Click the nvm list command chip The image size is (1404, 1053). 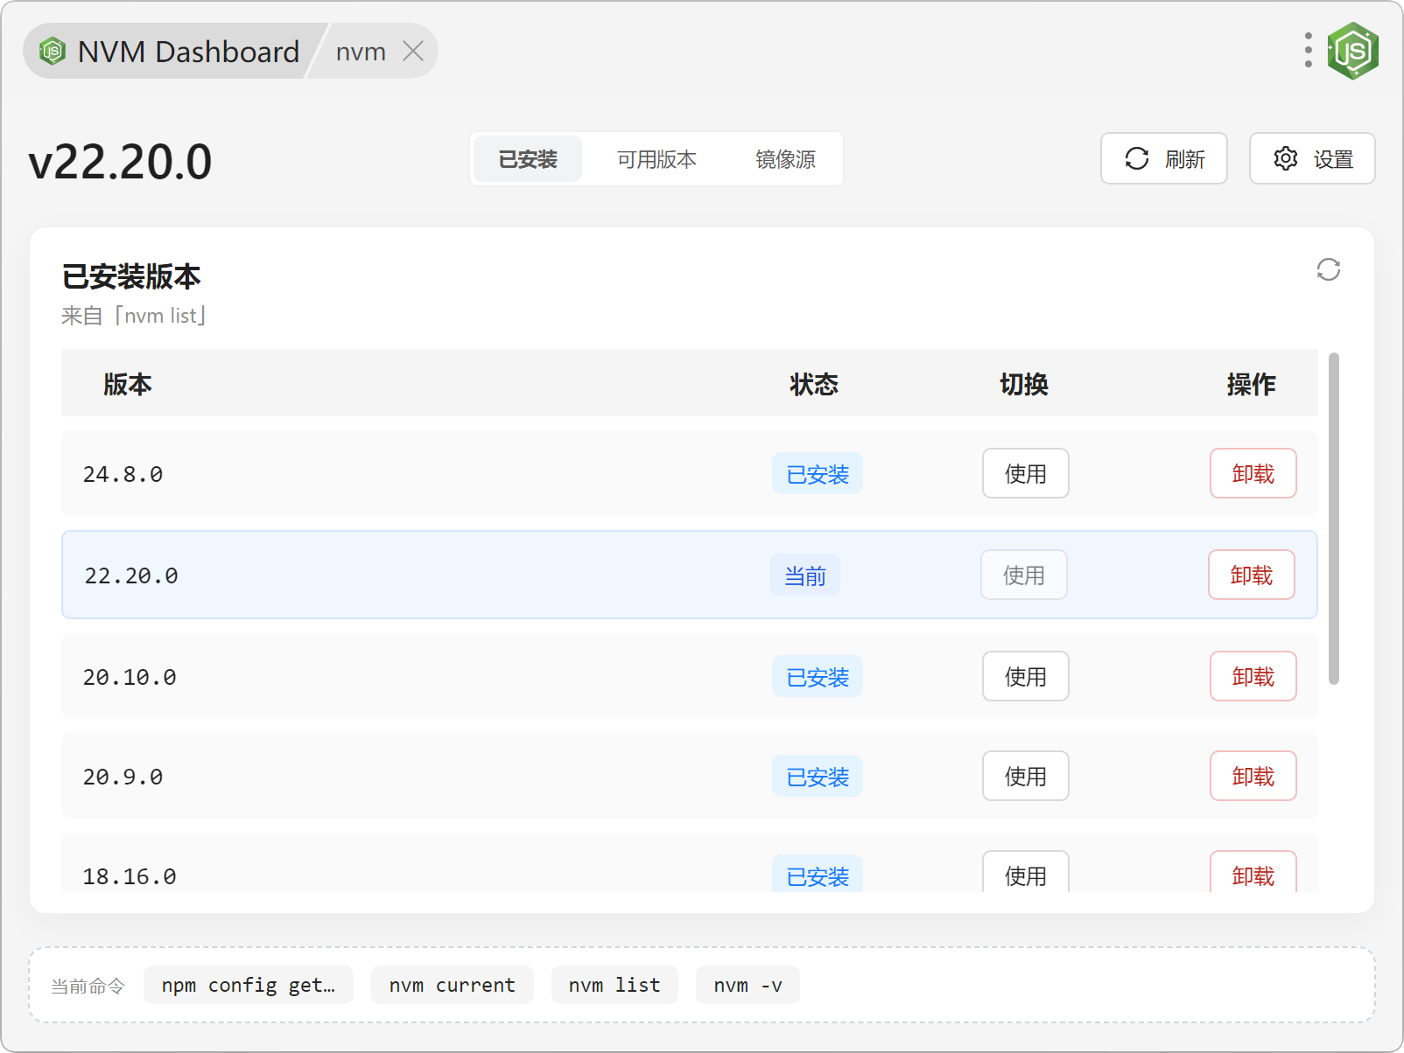(x=614, y=985)
